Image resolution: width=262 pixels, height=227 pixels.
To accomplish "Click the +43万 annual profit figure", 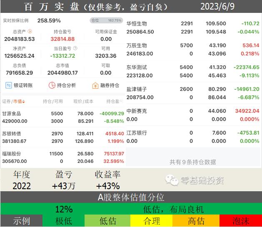I will tap(63, 186).
